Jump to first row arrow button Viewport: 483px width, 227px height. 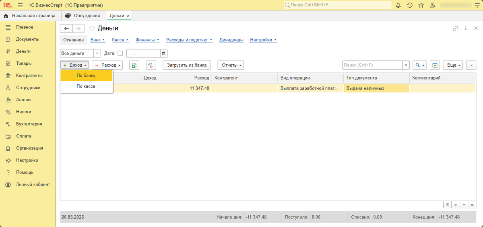[x=447, y=205]
